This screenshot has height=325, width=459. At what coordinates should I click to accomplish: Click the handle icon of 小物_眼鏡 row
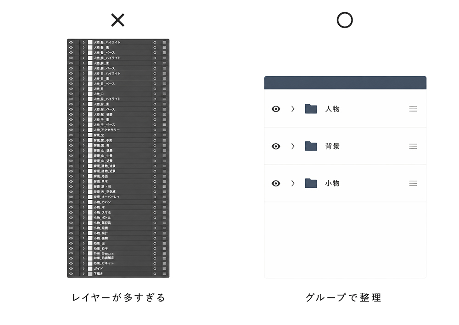[164, 228]
